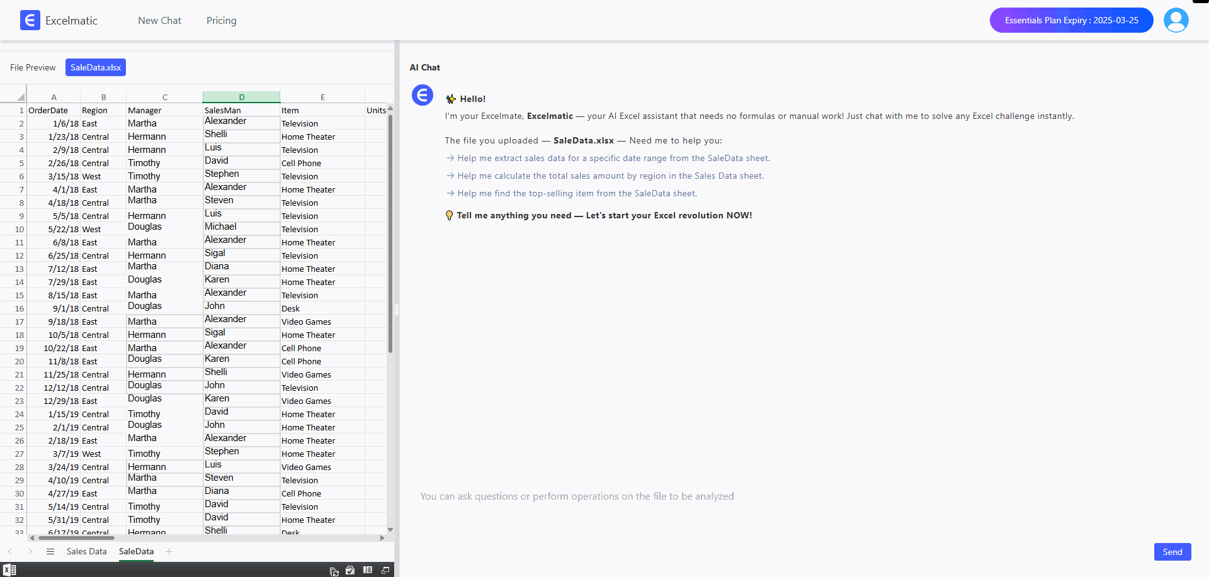Open the user profile avatar
The width and height of the screenshot is (1209, 577).
(x=1176, y=20)
